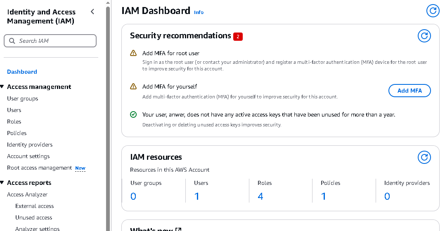
Task: Click the Security recommendations heading
Action: pyautogui.click(x=180, y=36)
